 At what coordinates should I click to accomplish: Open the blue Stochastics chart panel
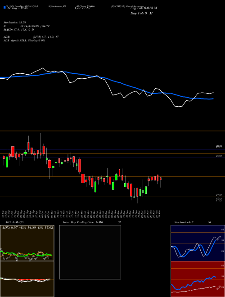(198, 243)
